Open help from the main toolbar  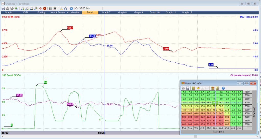[71, 8]
